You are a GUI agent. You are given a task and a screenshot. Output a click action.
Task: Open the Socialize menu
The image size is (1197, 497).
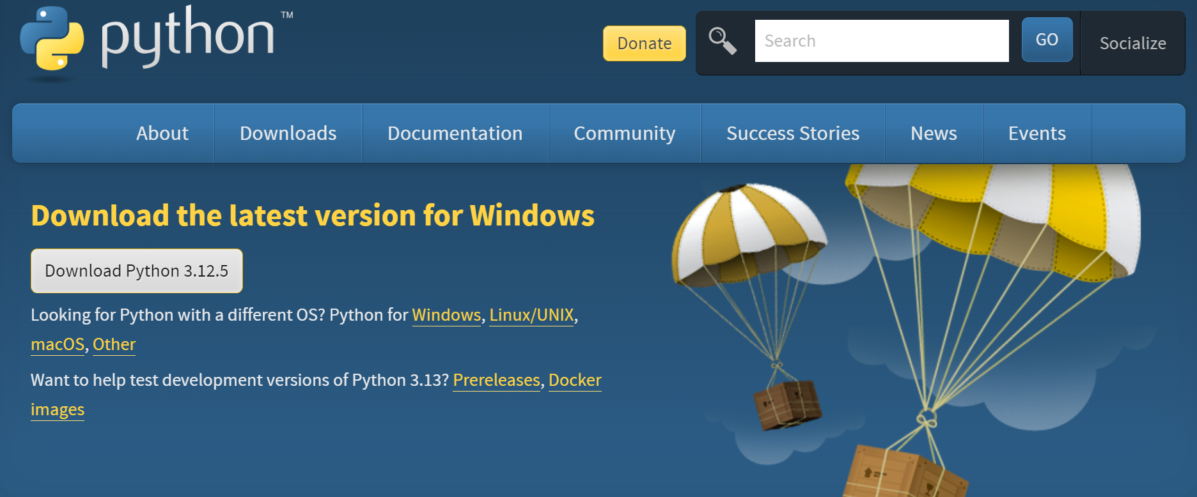tap(1132, 43)
